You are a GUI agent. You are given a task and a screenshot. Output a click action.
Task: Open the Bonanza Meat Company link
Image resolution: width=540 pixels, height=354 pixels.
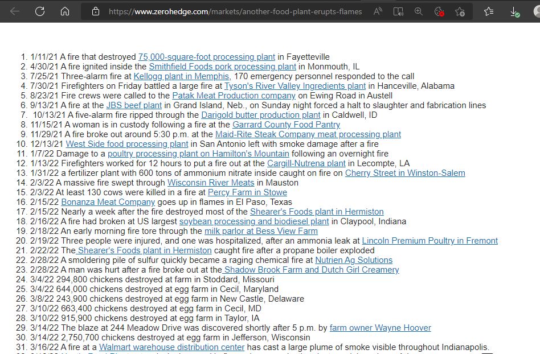point(108,201)
